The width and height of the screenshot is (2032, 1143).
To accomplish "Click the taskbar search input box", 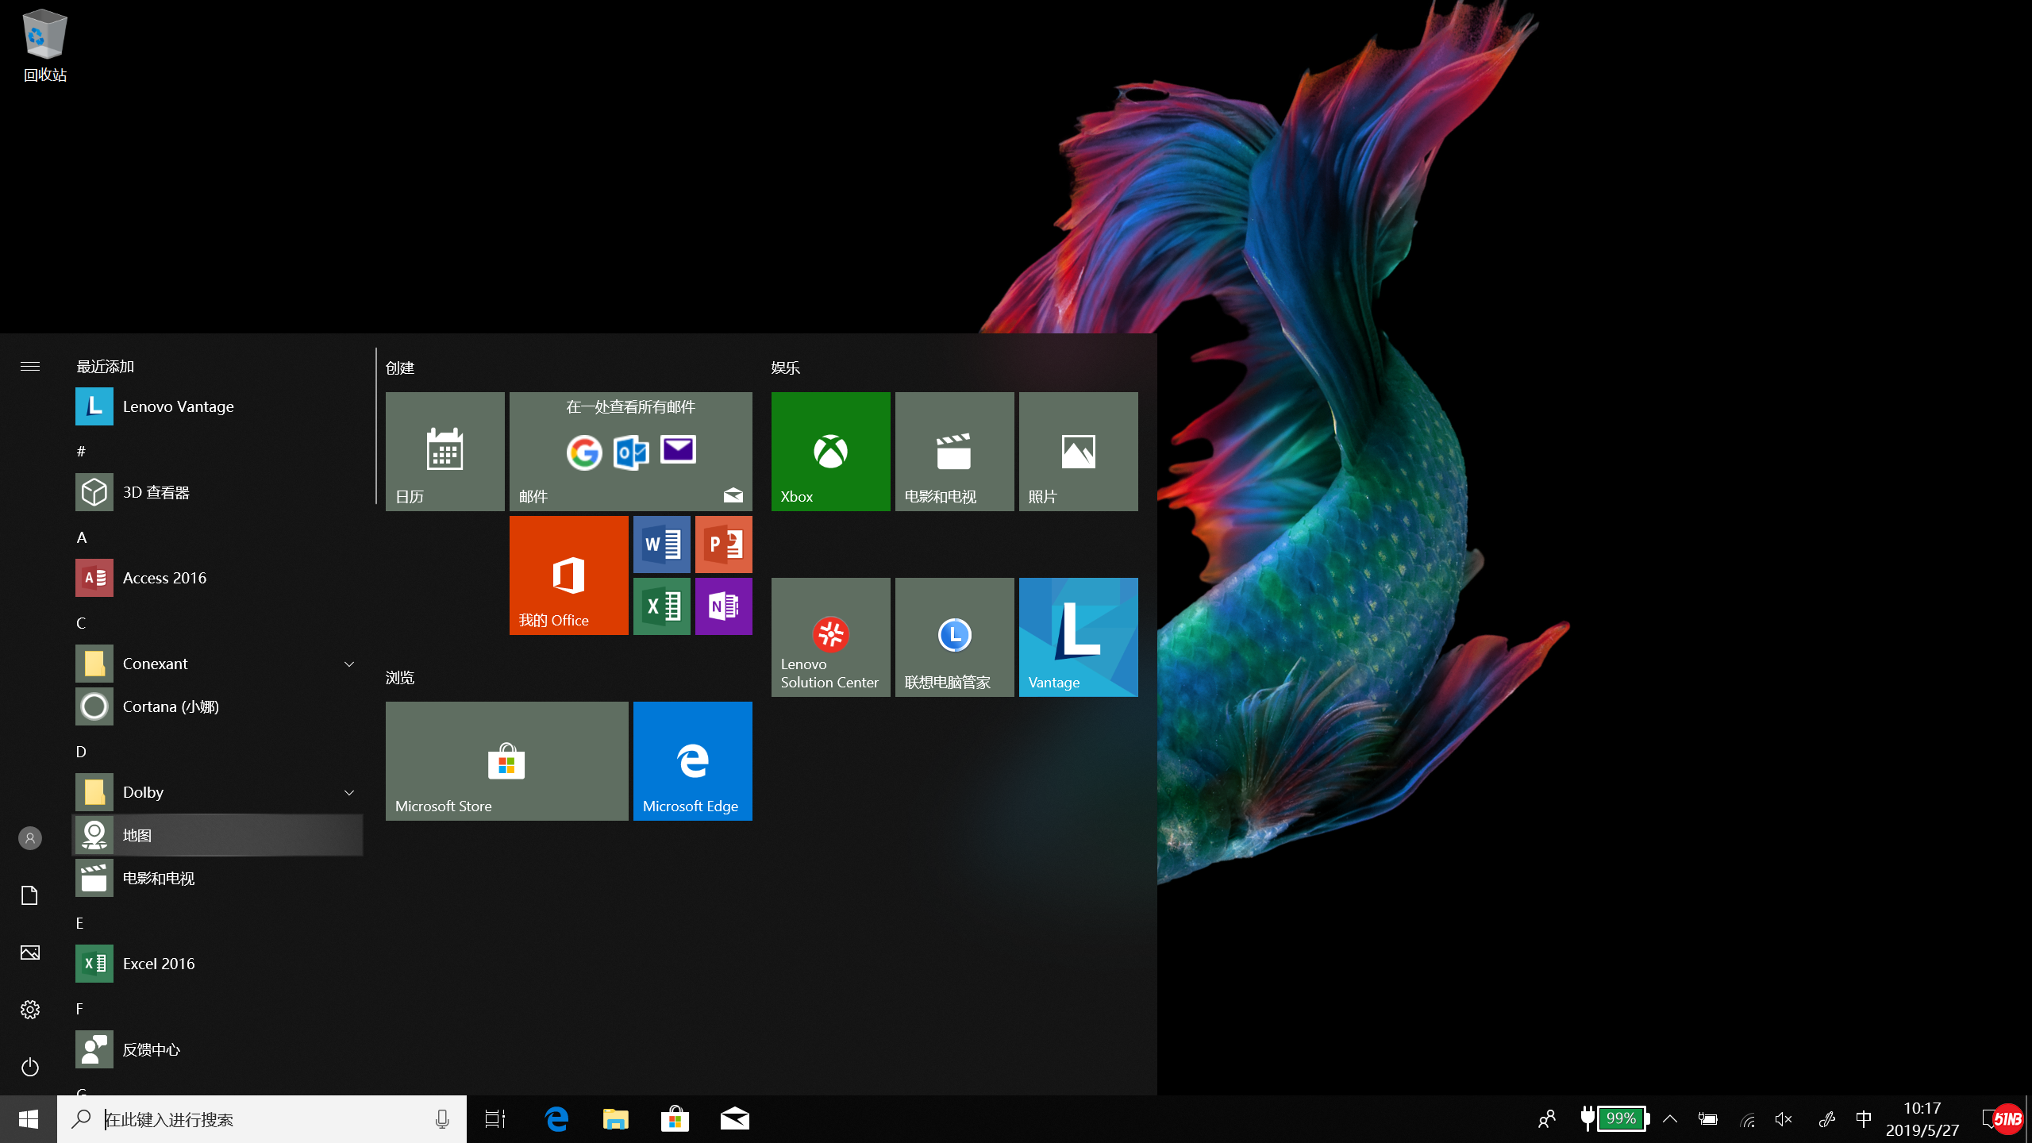I will 262,1119.
